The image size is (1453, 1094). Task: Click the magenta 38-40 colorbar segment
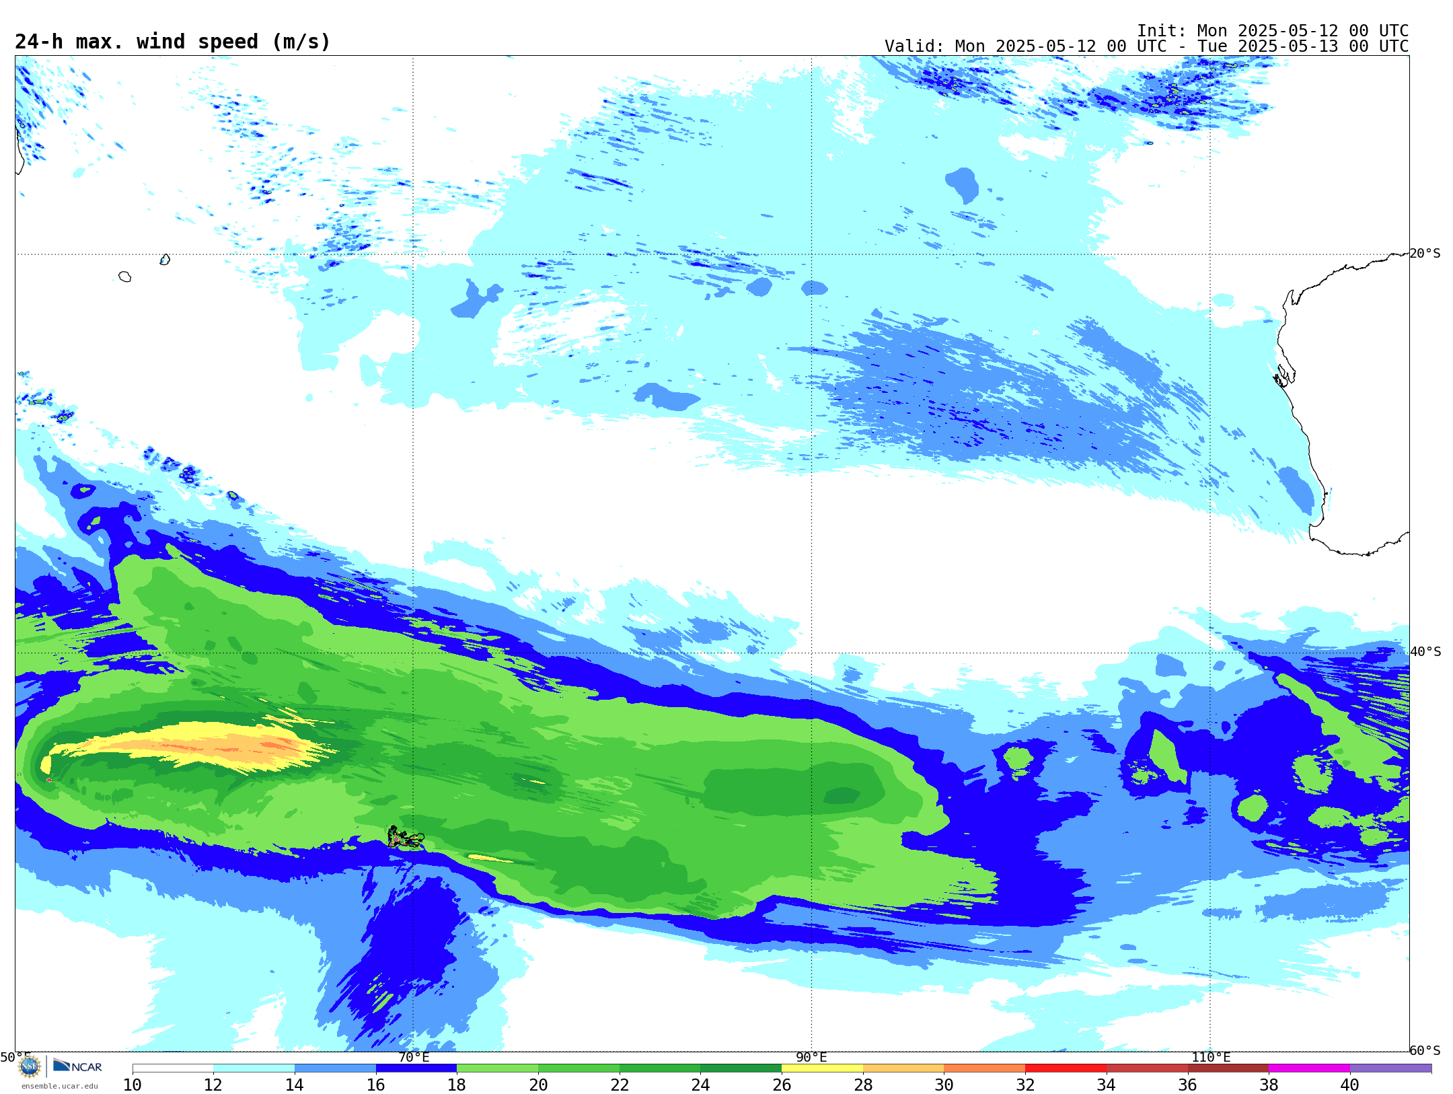(x=1309, y=1068)
